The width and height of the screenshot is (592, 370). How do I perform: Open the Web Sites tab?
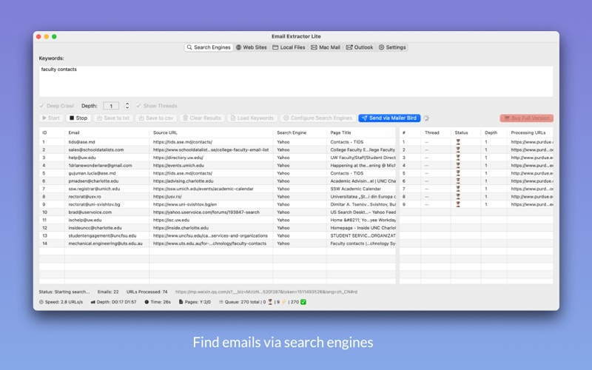tap(252, 47)
